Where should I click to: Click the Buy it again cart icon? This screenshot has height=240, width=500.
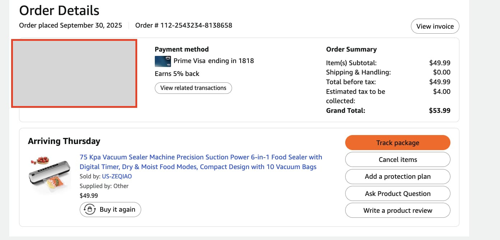click(89, 210)
